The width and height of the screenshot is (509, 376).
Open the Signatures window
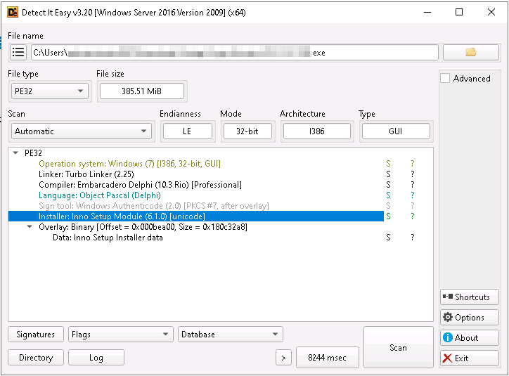click(36, 335)
